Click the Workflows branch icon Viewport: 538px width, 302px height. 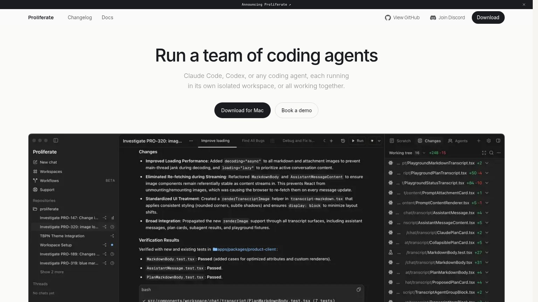point(35,180)
